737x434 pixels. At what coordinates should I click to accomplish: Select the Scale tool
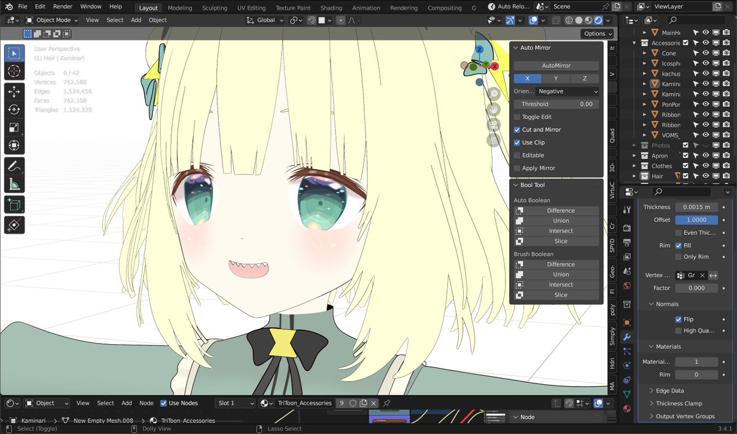pyautogui.click(x=14, y=128)
